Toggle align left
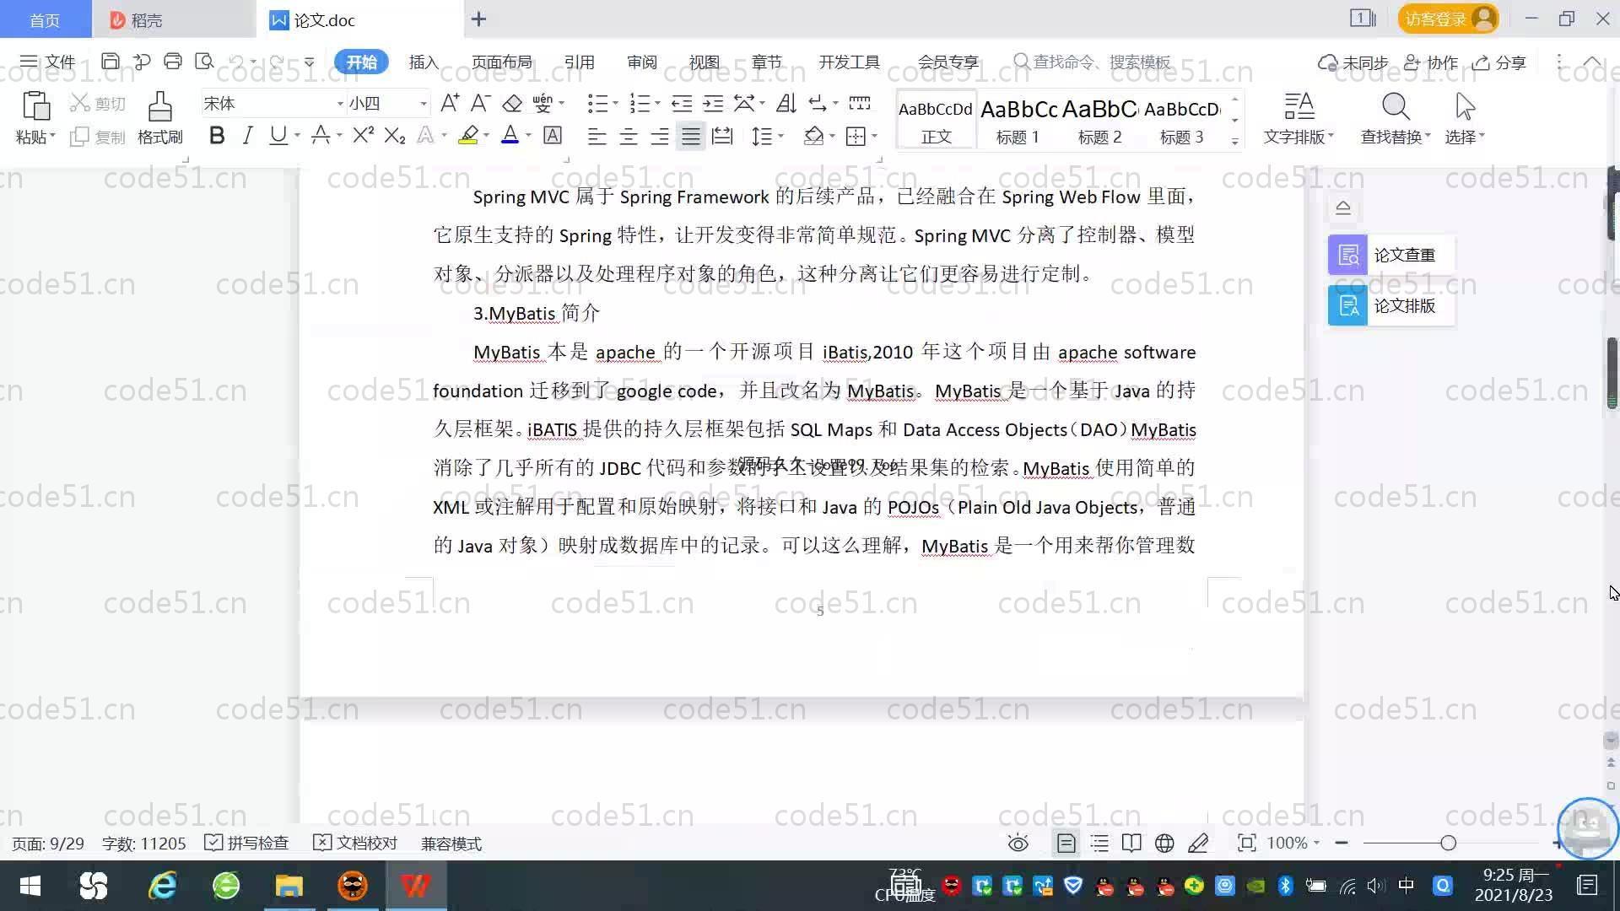The height and width of the screenshot is (911, 1620). pyautogui.click(x=597, y=135)
